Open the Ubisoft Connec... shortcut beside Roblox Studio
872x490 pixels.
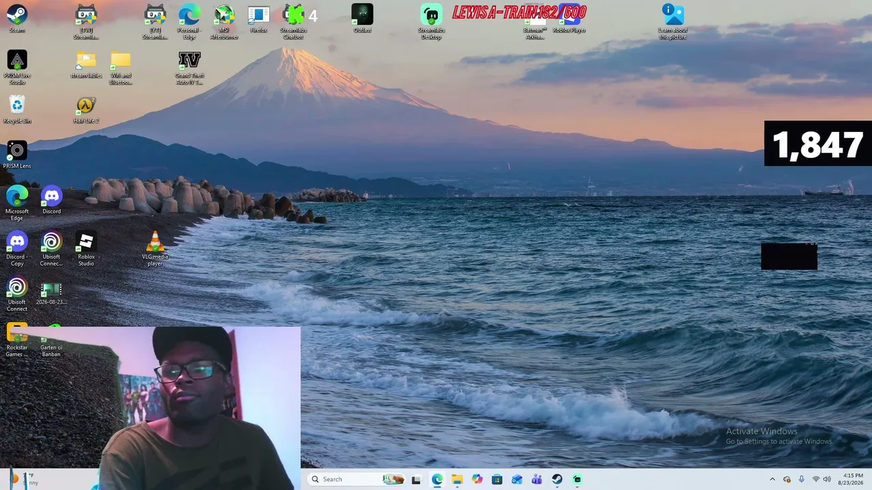point(51,248)
